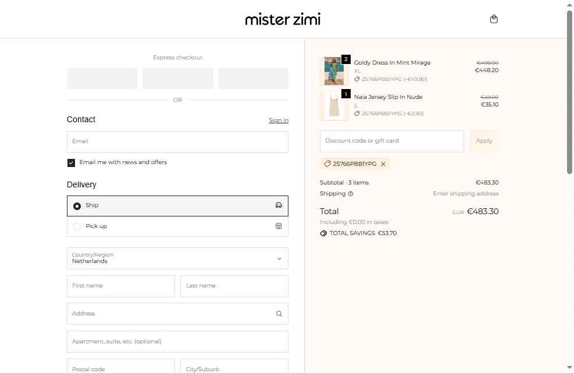Click the discount tag icon under Naia Jersey Slip
This screenshot has width=574, height=373.
pyautogui.click(x=357, y=113)
